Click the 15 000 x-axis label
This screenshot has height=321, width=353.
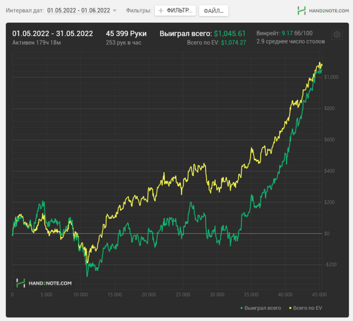click(114, 294)
